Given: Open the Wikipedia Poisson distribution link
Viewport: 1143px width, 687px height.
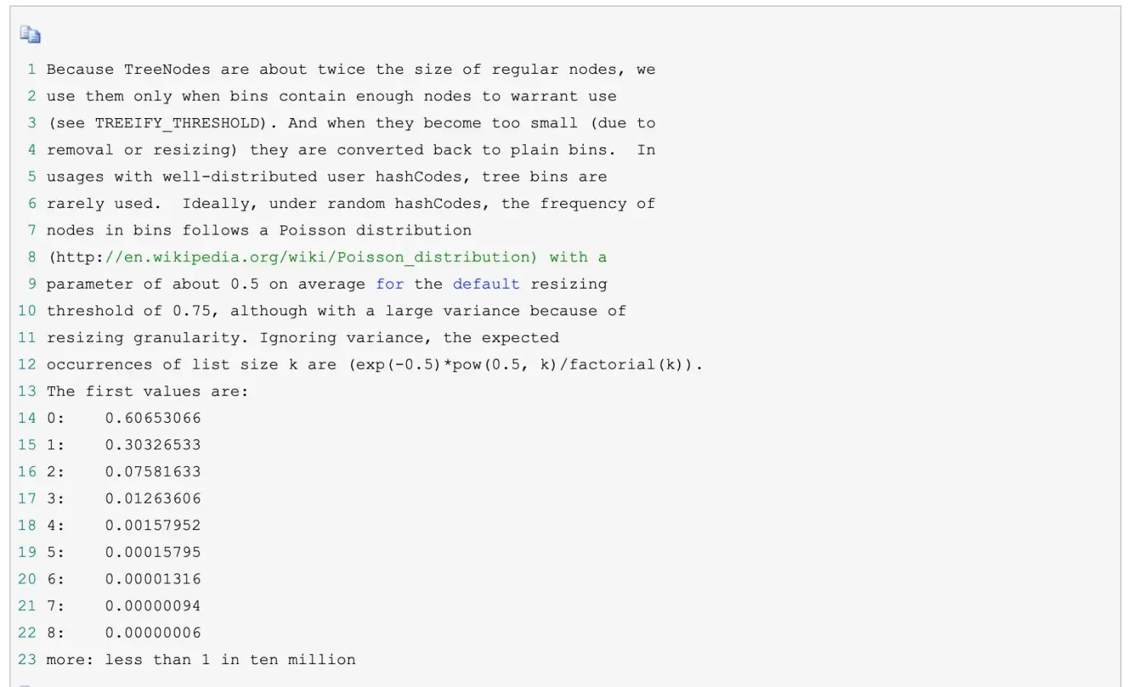Looking at the screenshot, I should [x=322, y=257].
